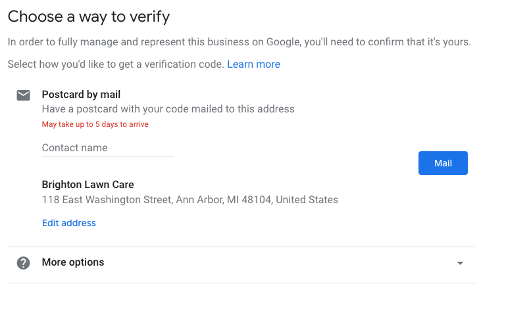Click the question mark help icon
The height and width of the screenshot is (311, 506).
pyautogui.click(x=23, y=263)
